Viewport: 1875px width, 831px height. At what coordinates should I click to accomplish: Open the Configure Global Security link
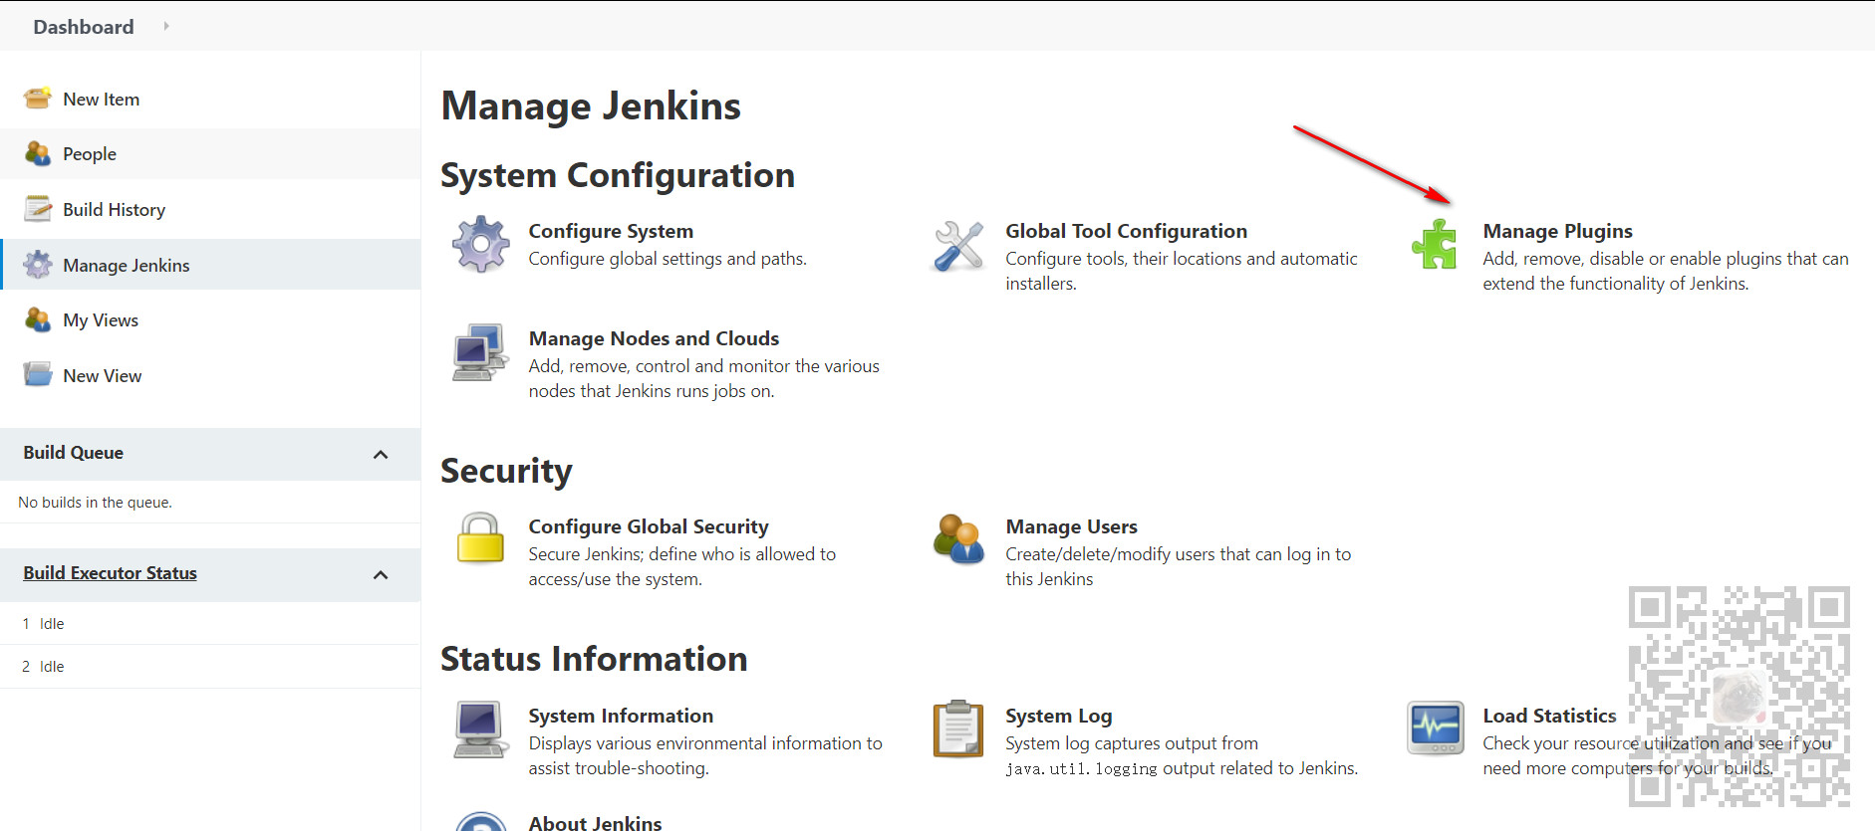pyautogui.click(x=649, y=526)
